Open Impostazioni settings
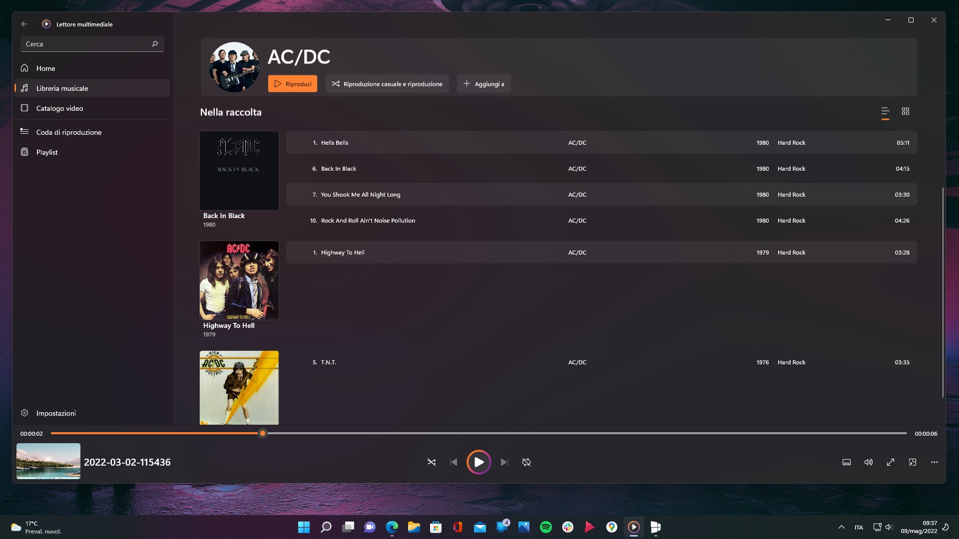The width and height of the screenshot is (959, 539). 92,413
